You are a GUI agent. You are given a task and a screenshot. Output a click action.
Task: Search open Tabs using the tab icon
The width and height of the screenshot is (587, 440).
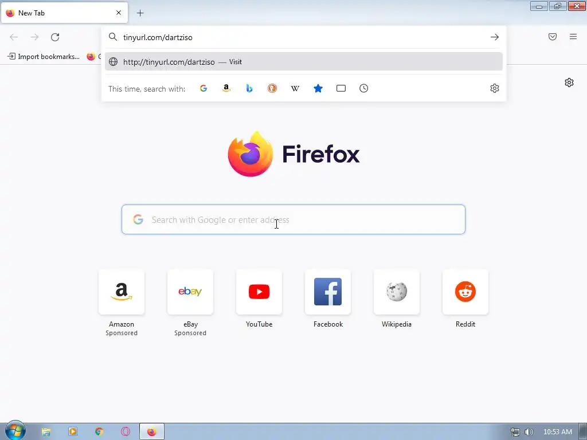[341, 88]
